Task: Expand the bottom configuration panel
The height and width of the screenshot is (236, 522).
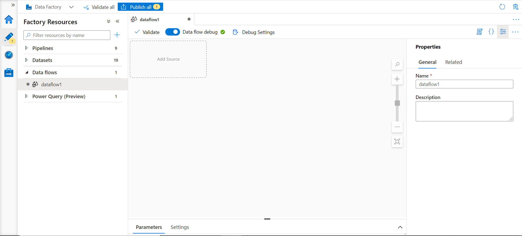Action: (x=400, y=227)
